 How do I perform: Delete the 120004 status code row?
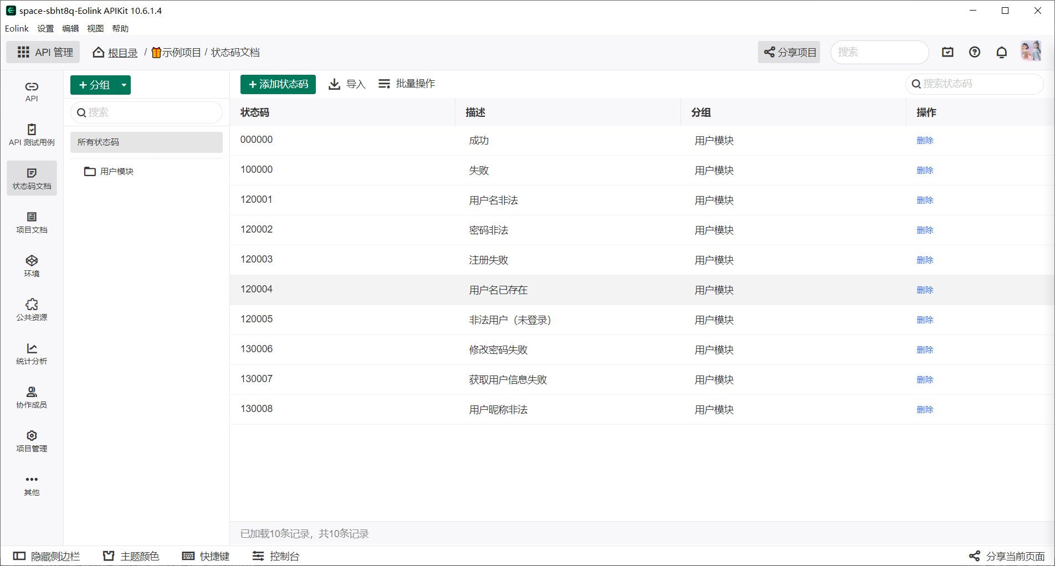click(x=925, y=290)
